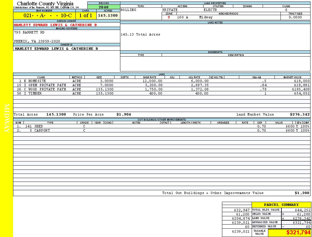The height and width of the screenshot is (237, 312).
Task: Select the acres field showing 145.1300
Action: tap(108, 15)
